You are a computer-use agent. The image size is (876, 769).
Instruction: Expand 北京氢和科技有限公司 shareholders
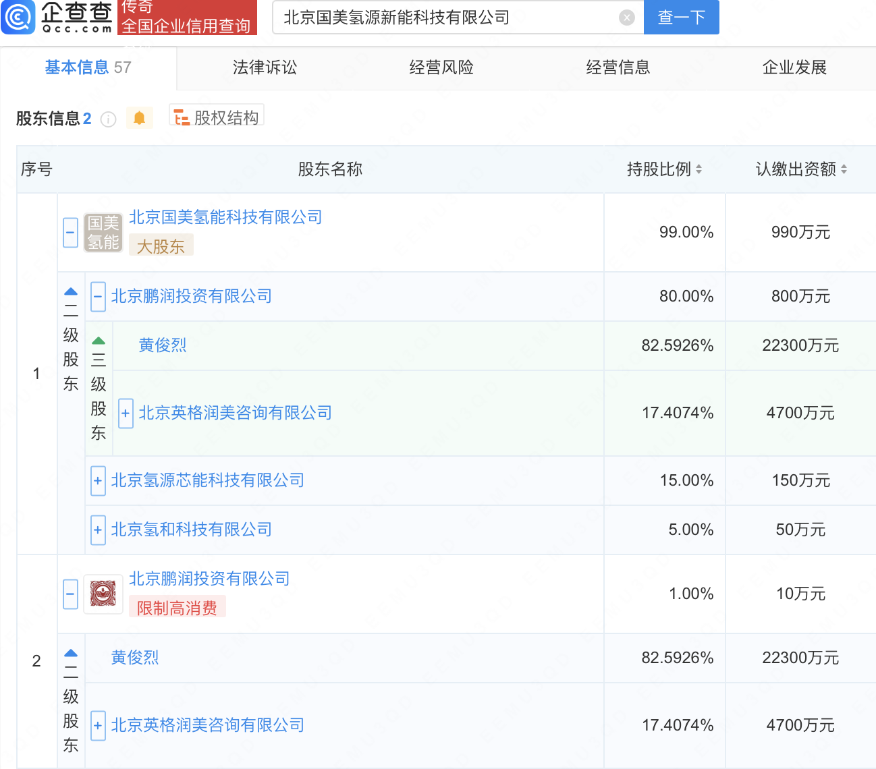click(x=98, y=530)
